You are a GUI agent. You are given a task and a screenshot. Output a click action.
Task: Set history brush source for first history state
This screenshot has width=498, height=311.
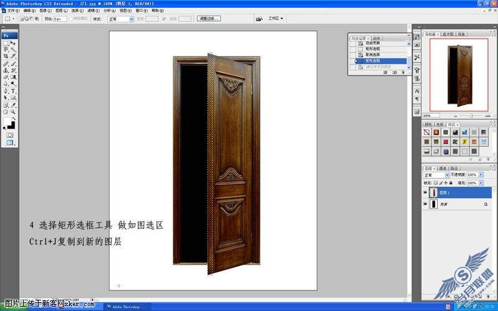(x=352, y=43)
